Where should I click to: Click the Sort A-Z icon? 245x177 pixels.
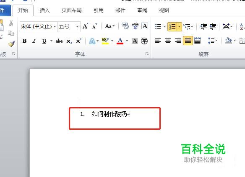[242, 26]
